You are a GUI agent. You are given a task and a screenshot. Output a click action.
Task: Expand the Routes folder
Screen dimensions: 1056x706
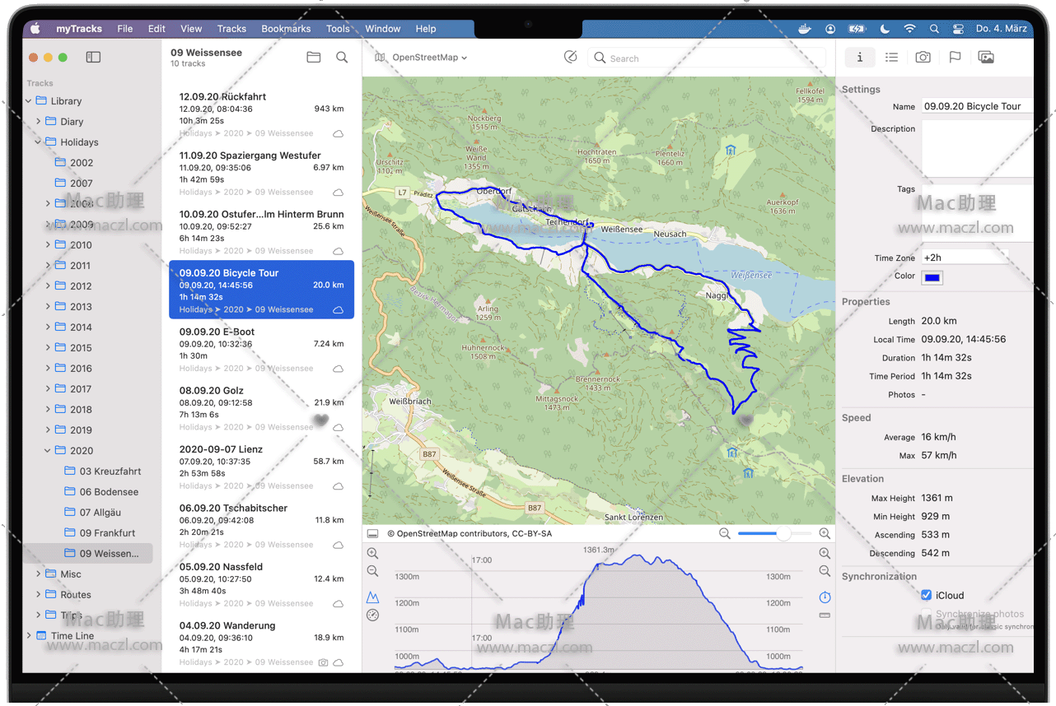pyautogui.click(x=38, y=595)
